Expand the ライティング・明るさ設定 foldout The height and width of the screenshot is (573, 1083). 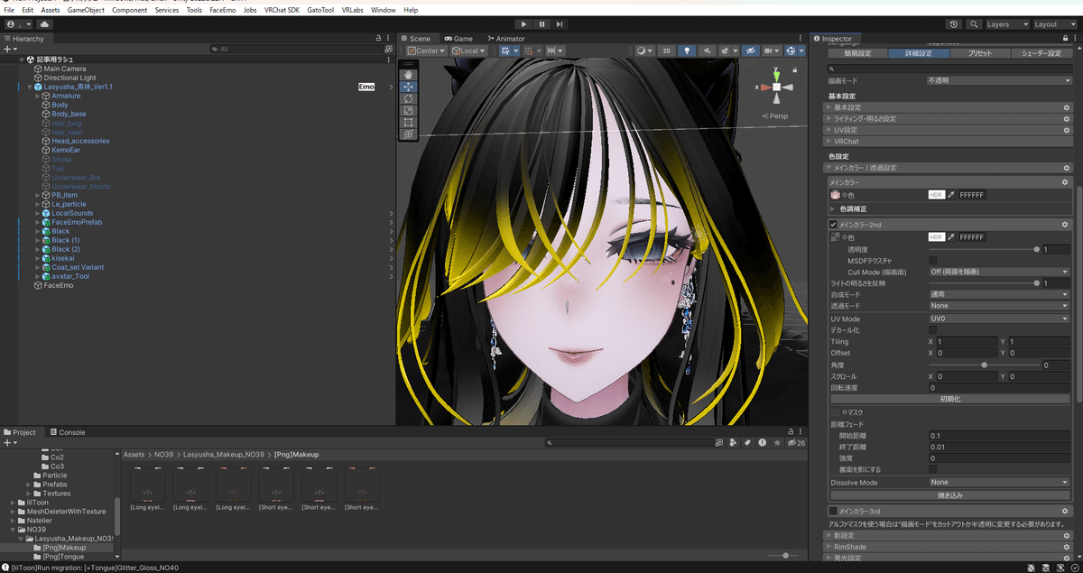pos(949,118)
